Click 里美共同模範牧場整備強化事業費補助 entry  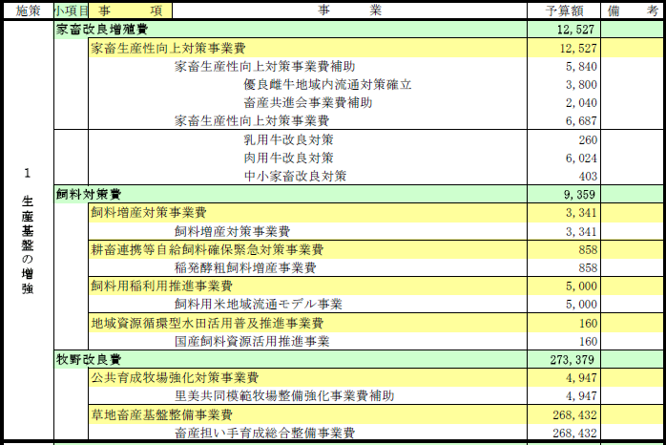(284, 395)
